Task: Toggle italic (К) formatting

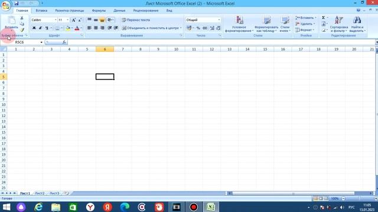Action: (40, 28)
